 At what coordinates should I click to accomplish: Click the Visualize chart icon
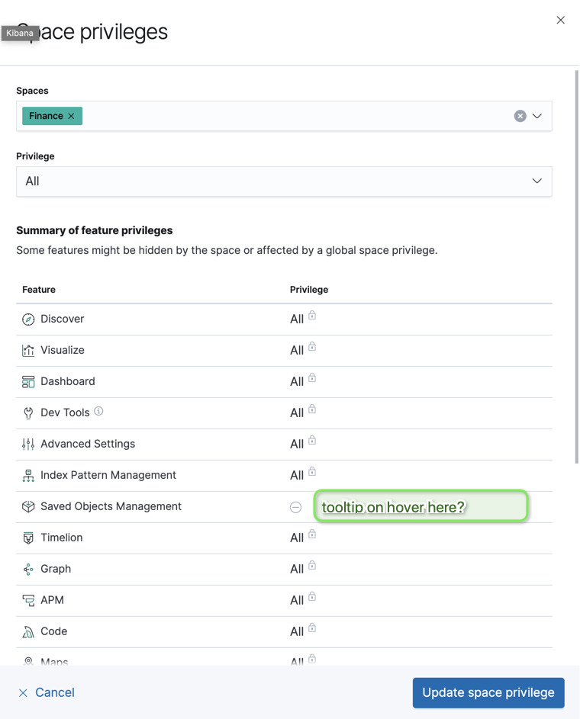(x=28, y=351)
